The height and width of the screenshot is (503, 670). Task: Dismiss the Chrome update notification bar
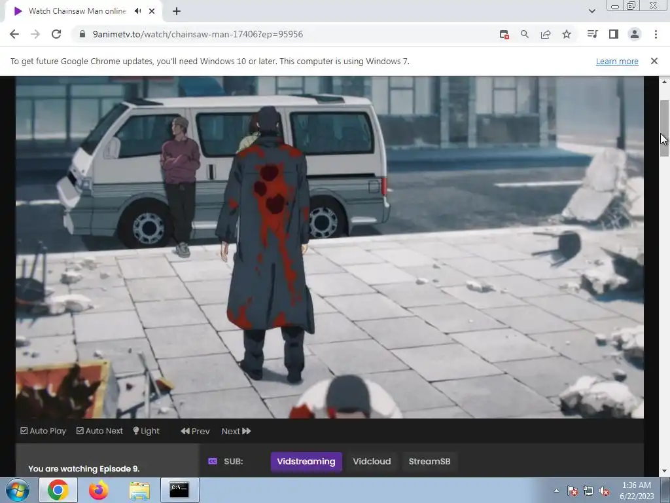tap(654, 61)
